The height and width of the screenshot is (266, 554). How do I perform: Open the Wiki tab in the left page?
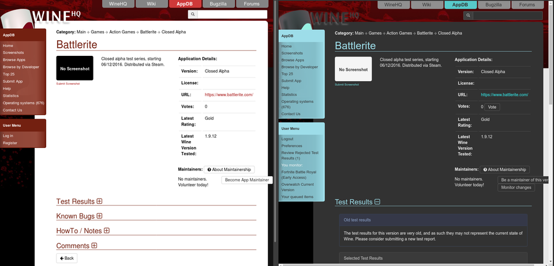(152, 4)
